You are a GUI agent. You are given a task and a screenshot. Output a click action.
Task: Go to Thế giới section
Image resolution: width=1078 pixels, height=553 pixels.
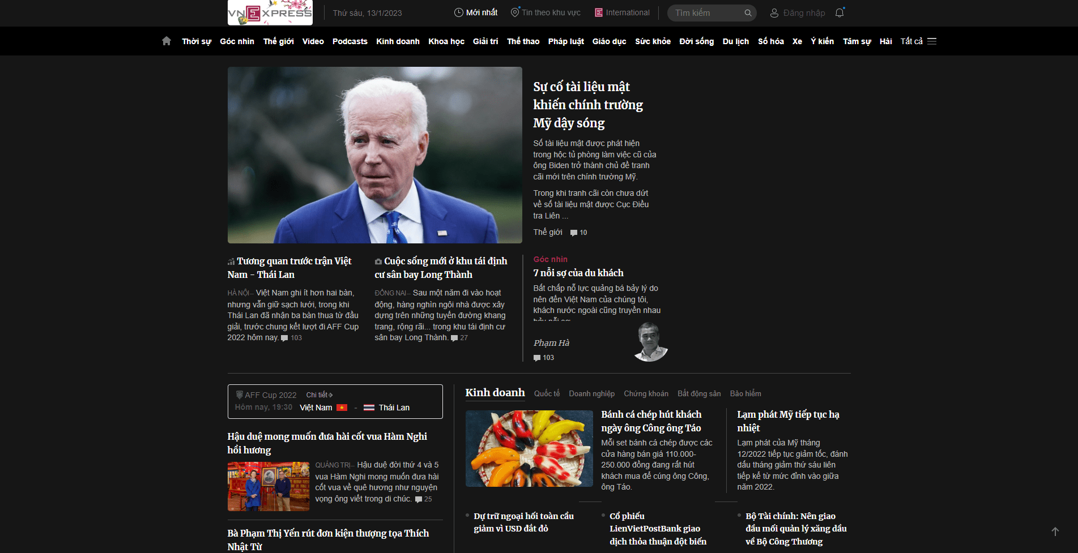[279, 41]
